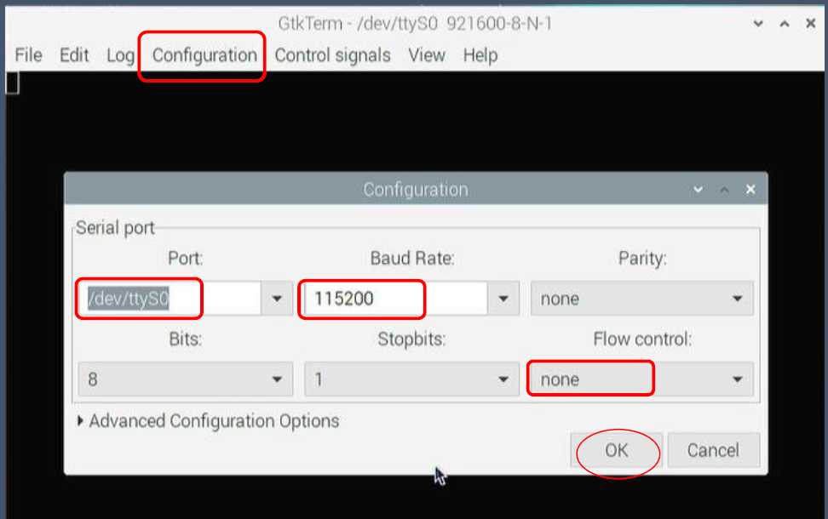The width and height of the screenshot is (828, 519).
Task: Expand the Baud Rate dropdown arrow
Action: click(x=503, y=299)
